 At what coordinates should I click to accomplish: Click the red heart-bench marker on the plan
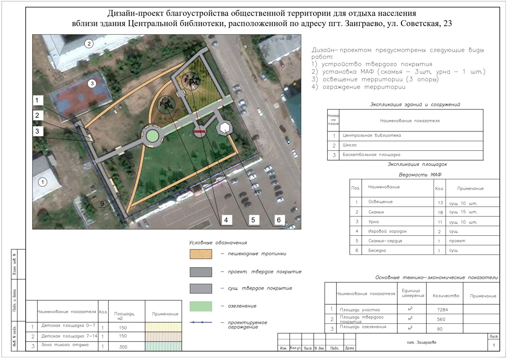point(200,132)
